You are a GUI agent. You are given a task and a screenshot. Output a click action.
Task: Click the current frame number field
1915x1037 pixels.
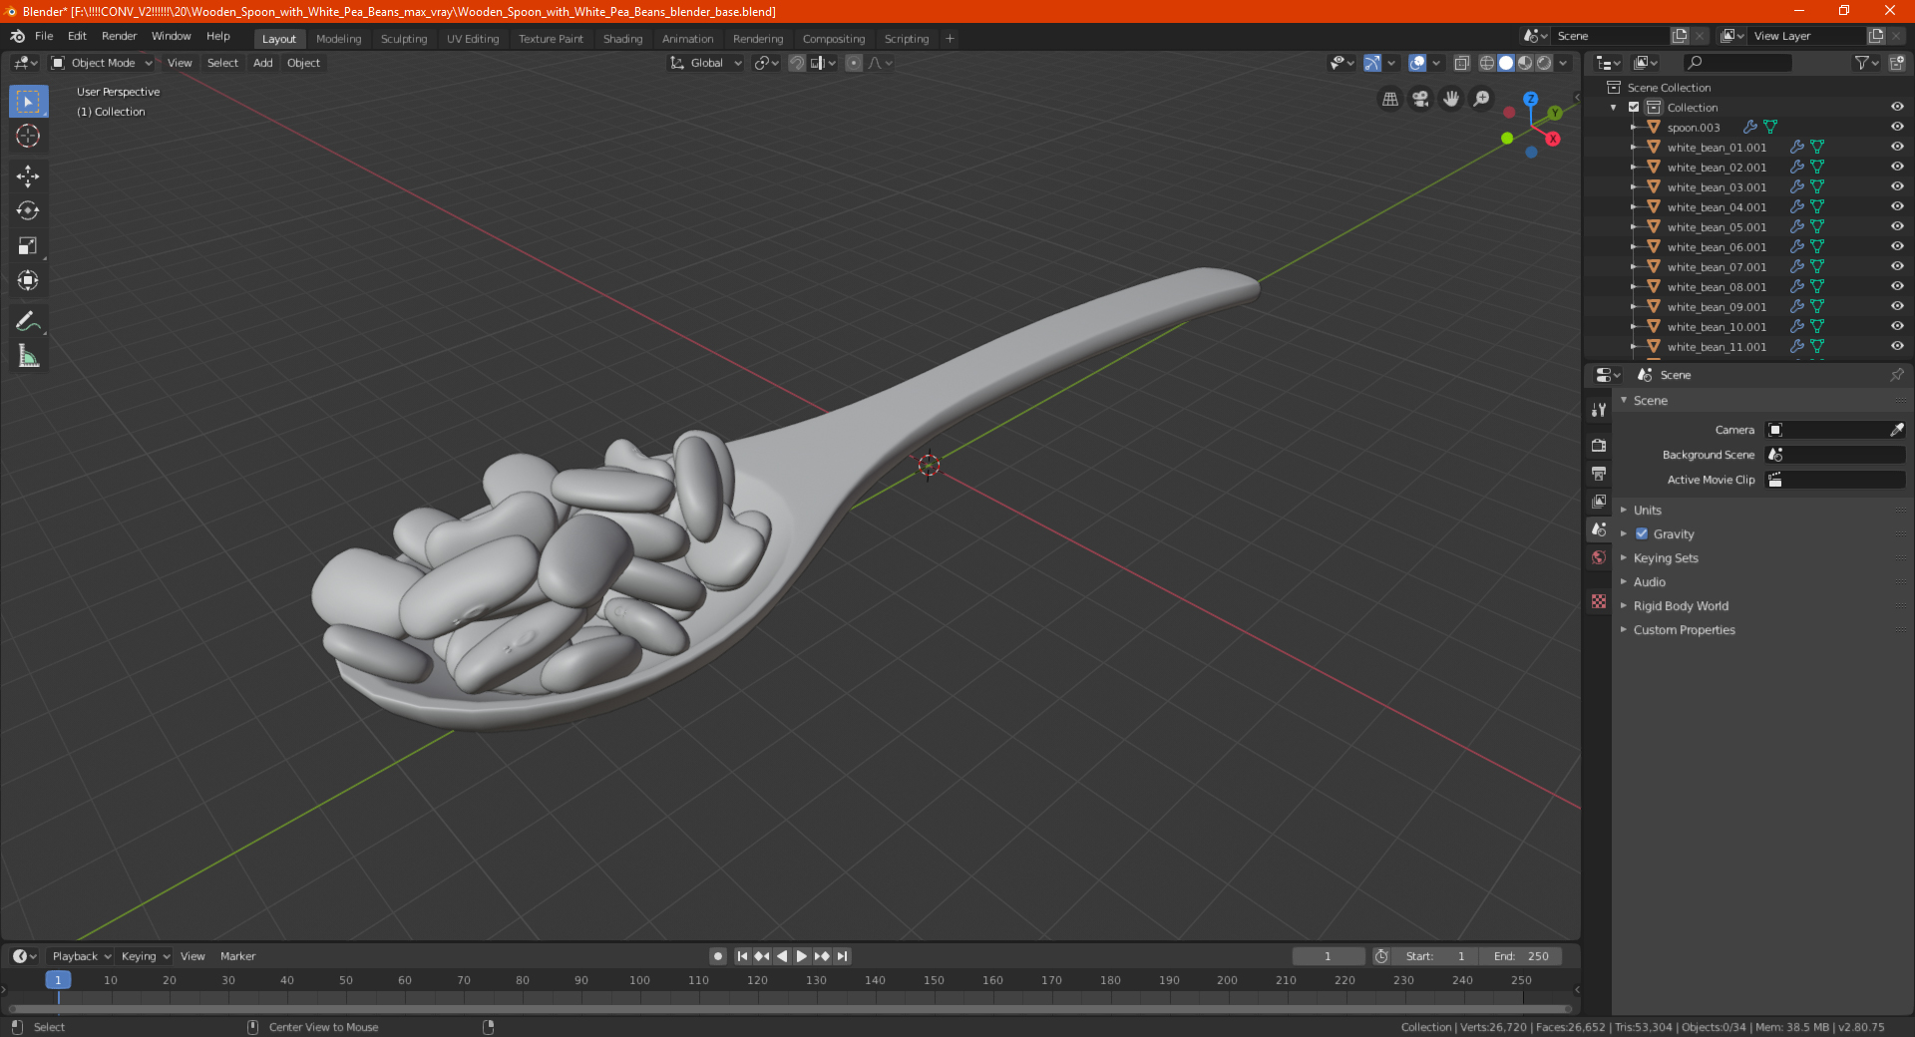[1329, 956]
